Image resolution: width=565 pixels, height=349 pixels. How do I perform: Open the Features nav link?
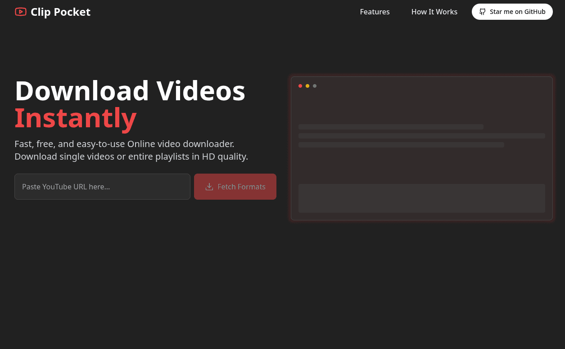click(x=375, y=12)
